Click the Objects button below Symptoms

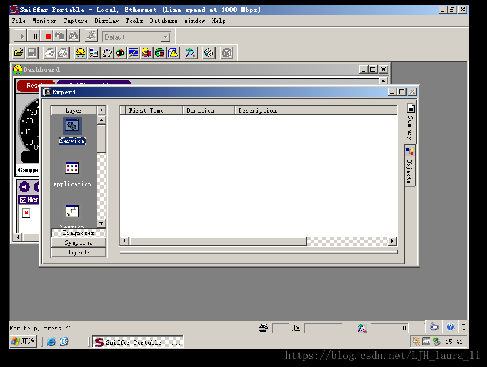[x=79, y=252]
